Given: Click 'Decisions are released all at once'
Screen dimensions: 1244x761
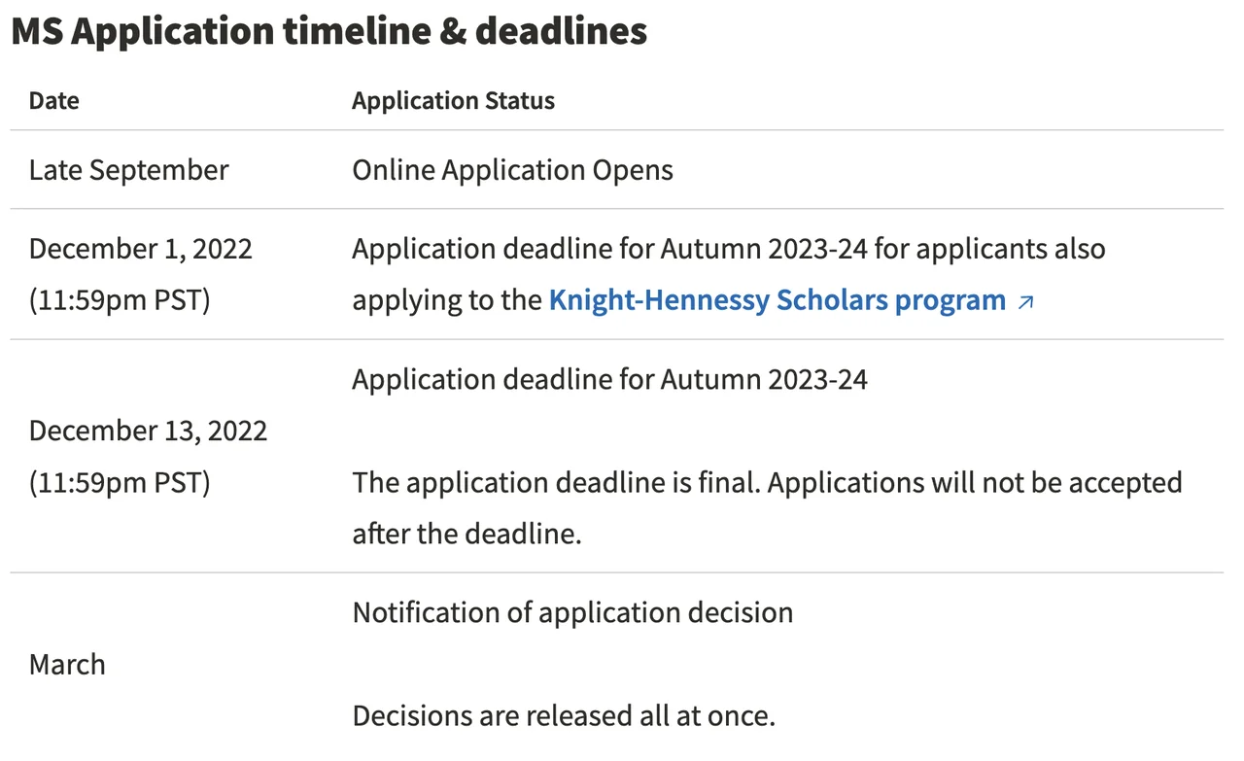Looking at the screenshot, I should (563, 716).
